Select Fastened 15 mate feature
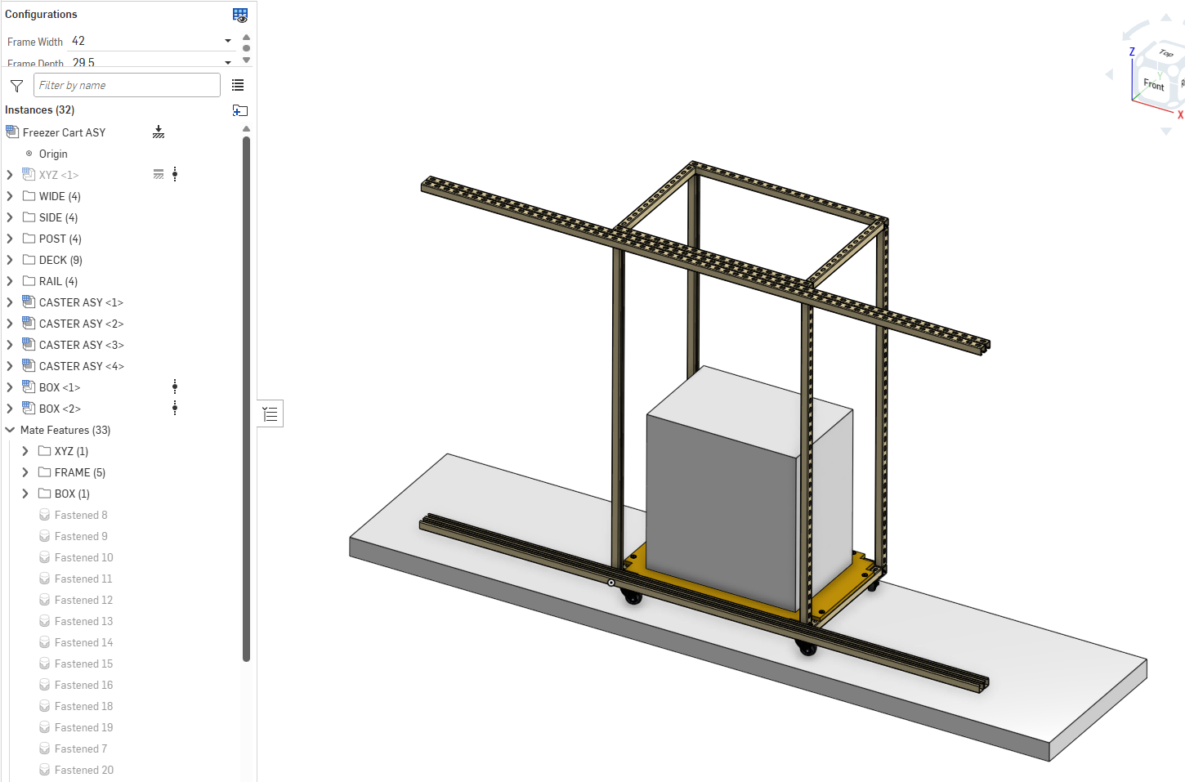This screenshot has height=782, width=1185. coord(84,664)
